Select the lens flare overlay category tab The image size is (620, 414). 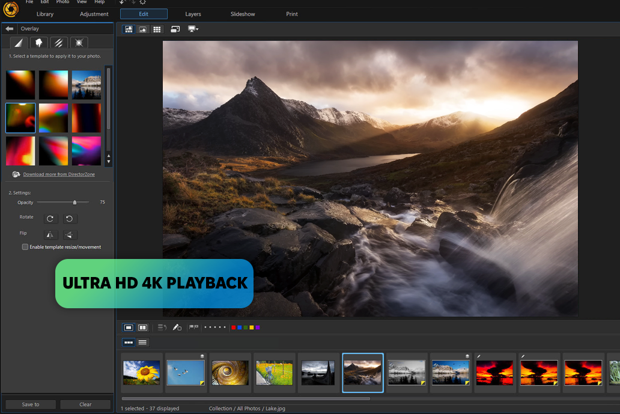79,43
